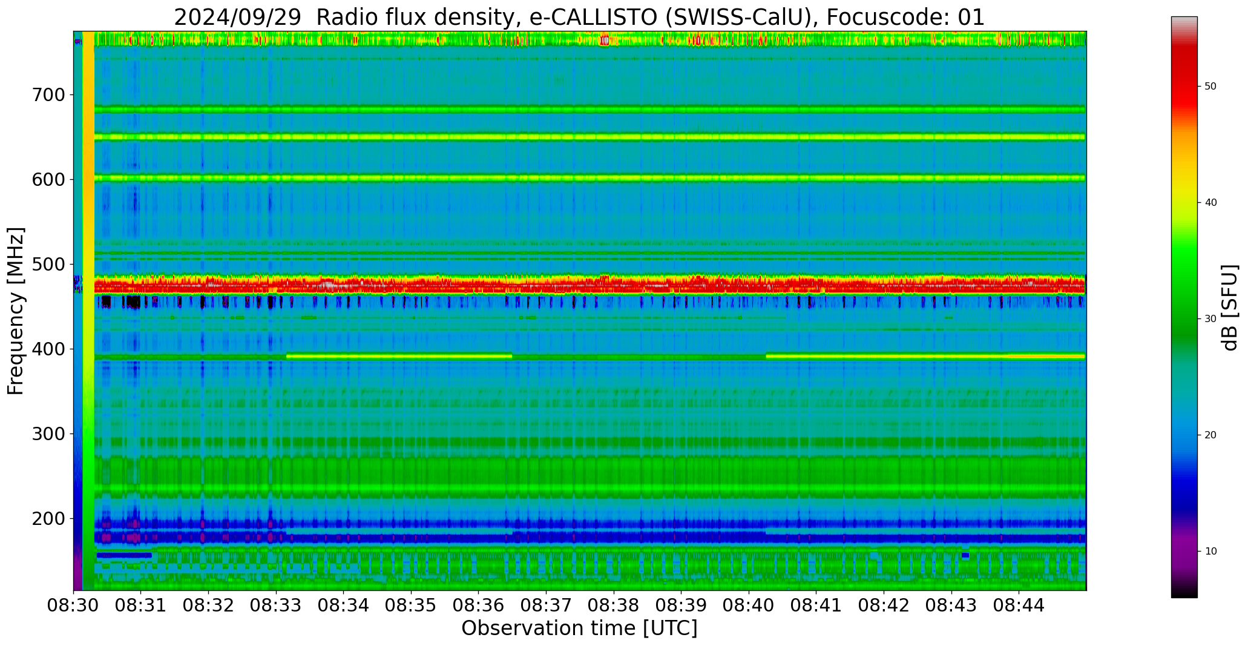Click the 'Observation time [UTC]' axis label
1248x646 pixels.
pyautogui.click(x=579, y=628)
